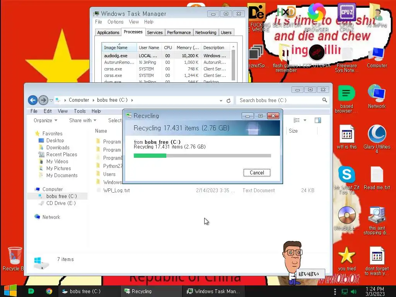Select the audiodg.exe process row
This screenshot has width=396, height=297.
click(x=166, y=56)
